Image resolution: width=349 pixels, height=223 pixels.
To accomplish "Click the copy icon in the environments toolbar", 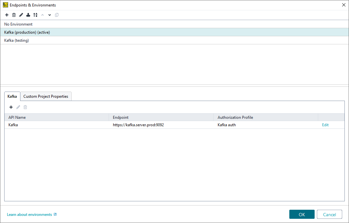I will [x=57, y=15].
